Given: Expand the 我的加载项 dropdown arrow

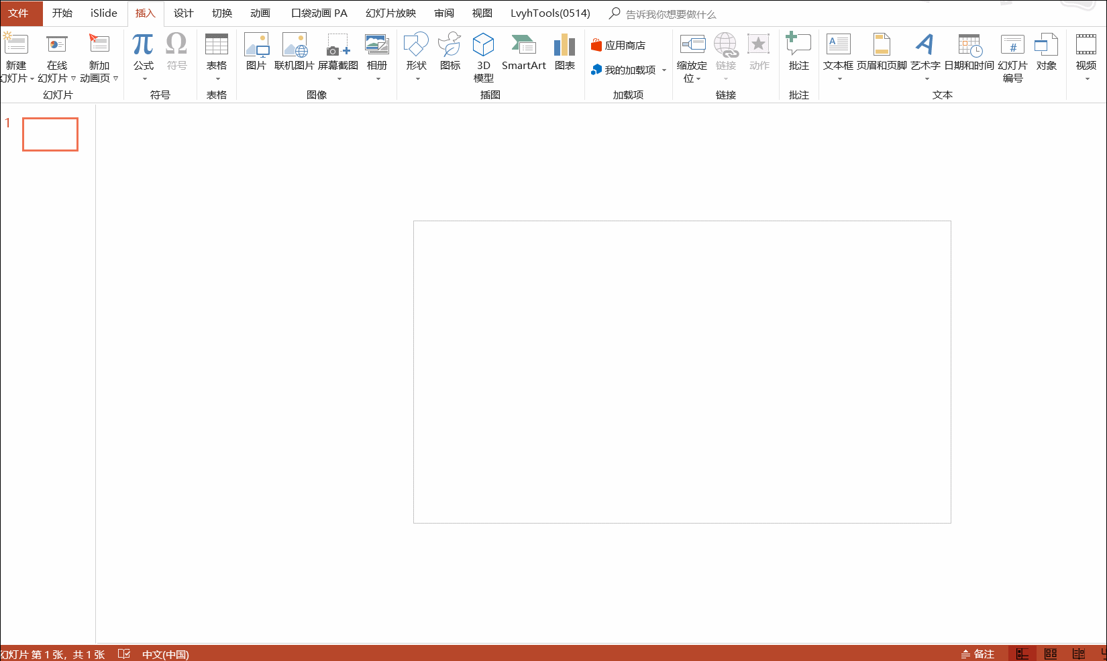Looking at the screenshot, I should (x=664, y=70).
